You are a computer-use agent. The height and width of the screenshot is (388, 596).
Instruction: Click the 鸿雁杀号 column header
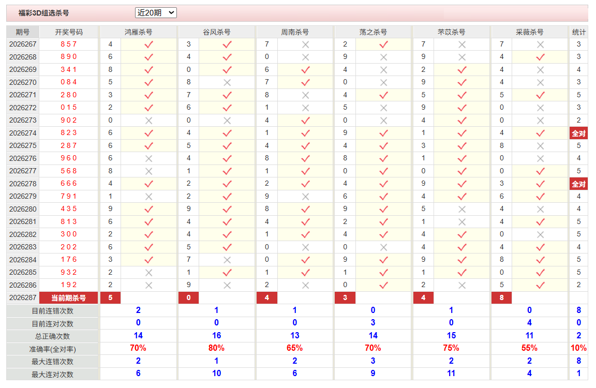pos(138,32)
